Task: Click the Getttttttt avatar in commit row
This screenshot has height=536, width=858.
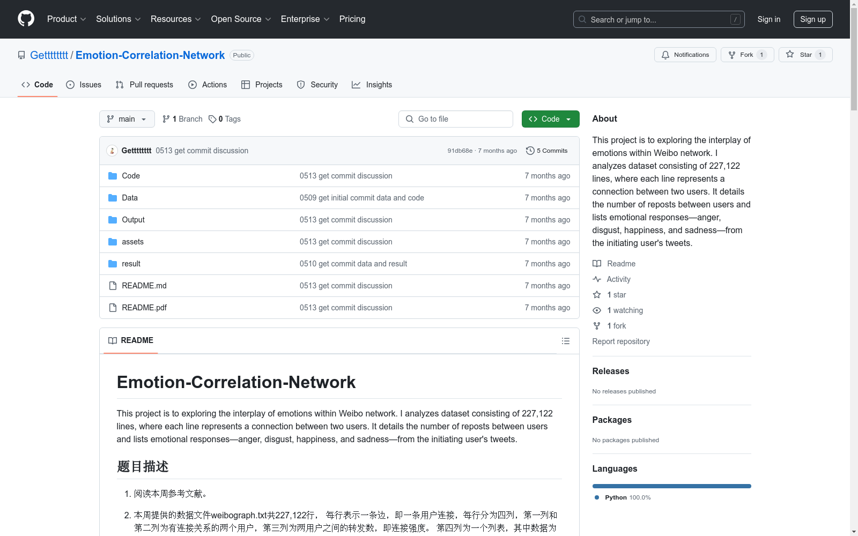Action: point(112,151)
